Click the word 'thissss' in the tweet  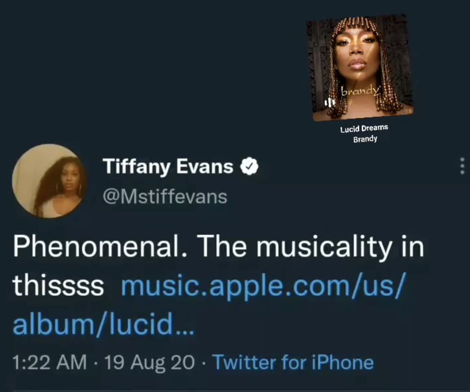tap(58, 285)
